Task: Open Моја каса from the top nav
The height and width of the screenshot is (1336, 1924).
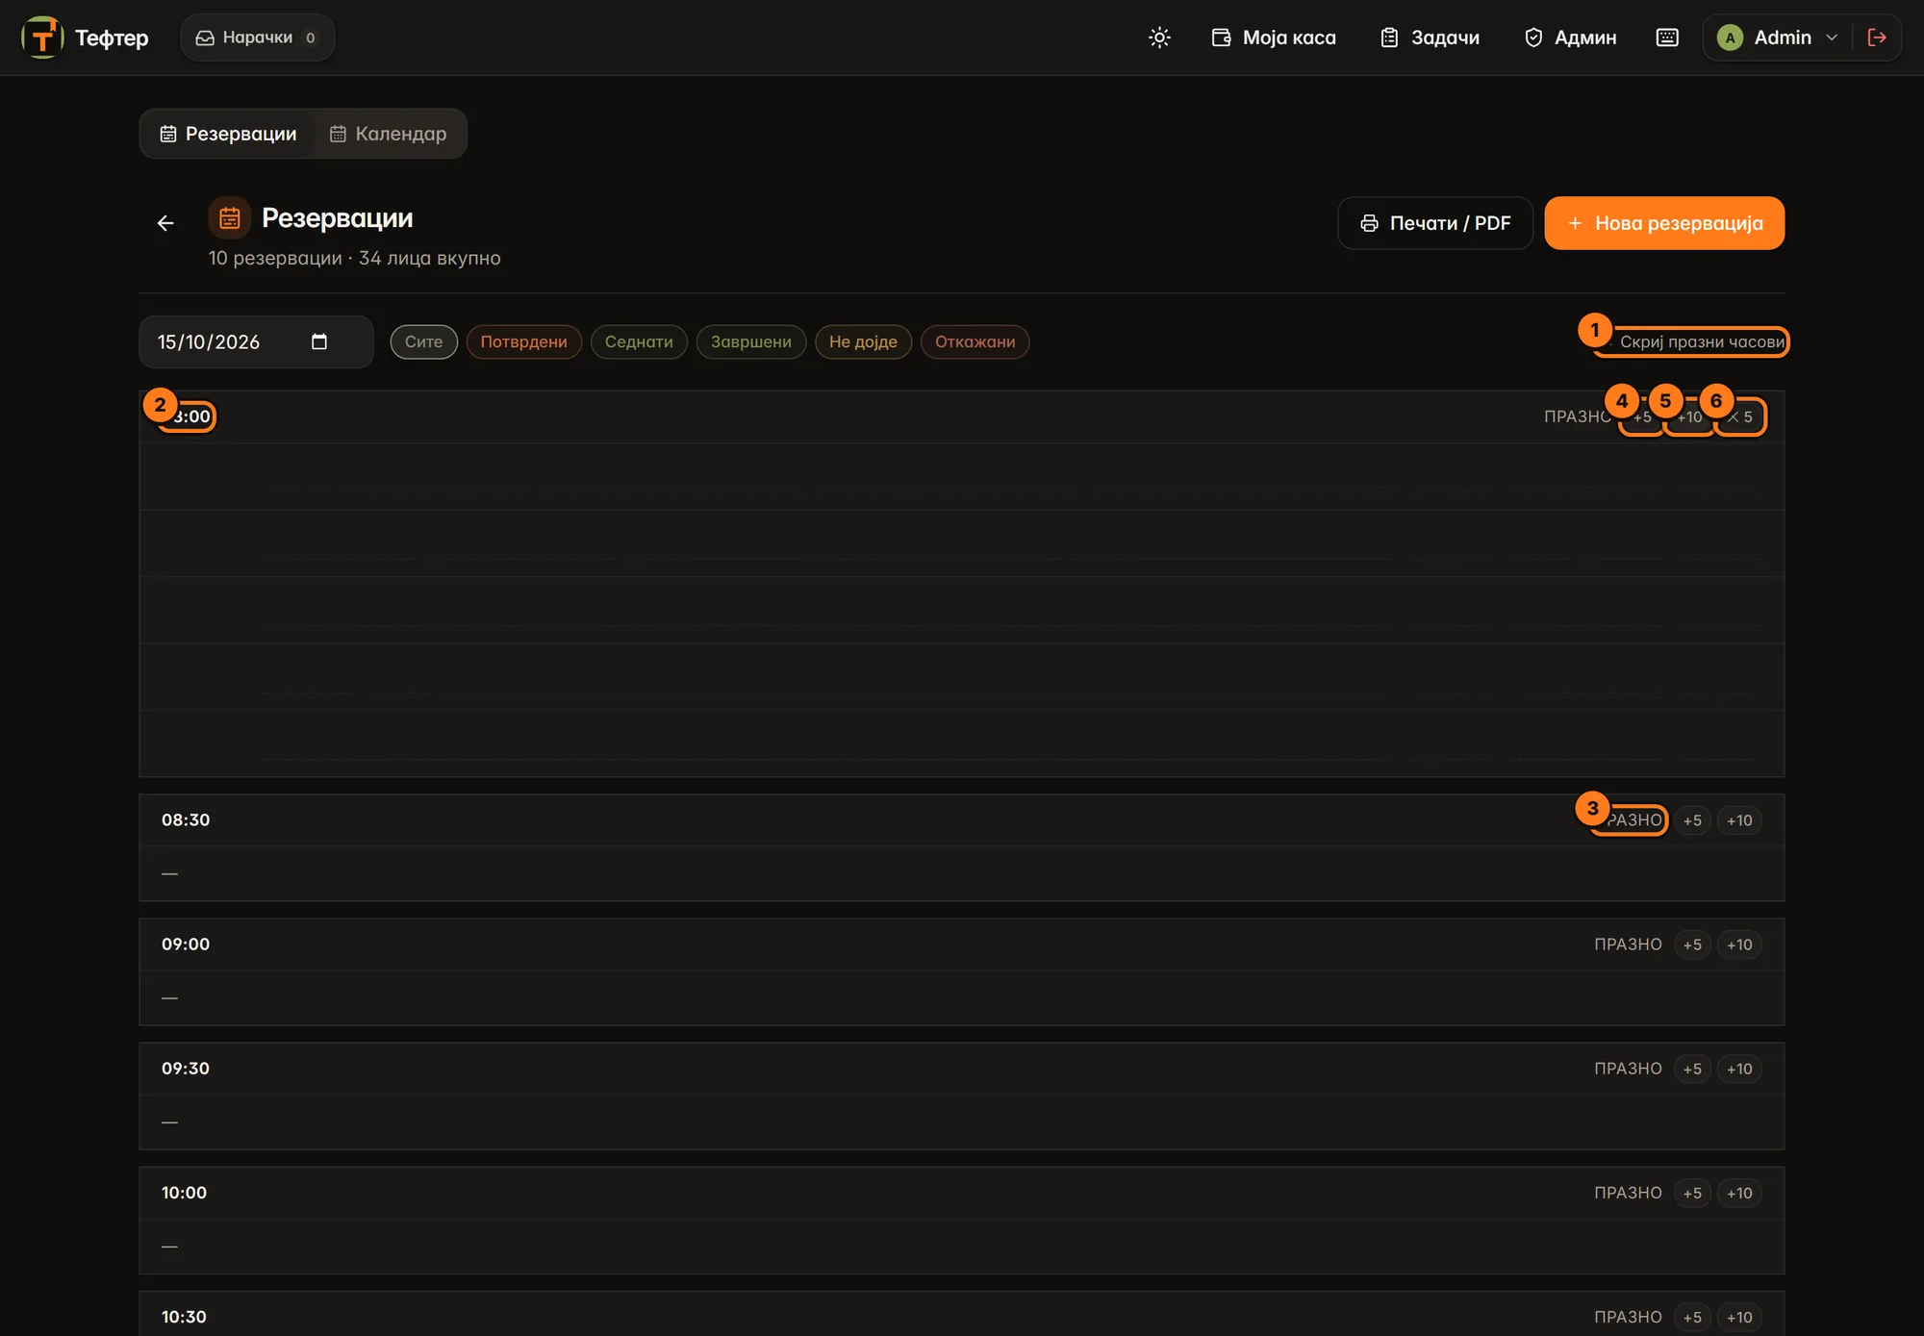Action: click(1274, 38)
